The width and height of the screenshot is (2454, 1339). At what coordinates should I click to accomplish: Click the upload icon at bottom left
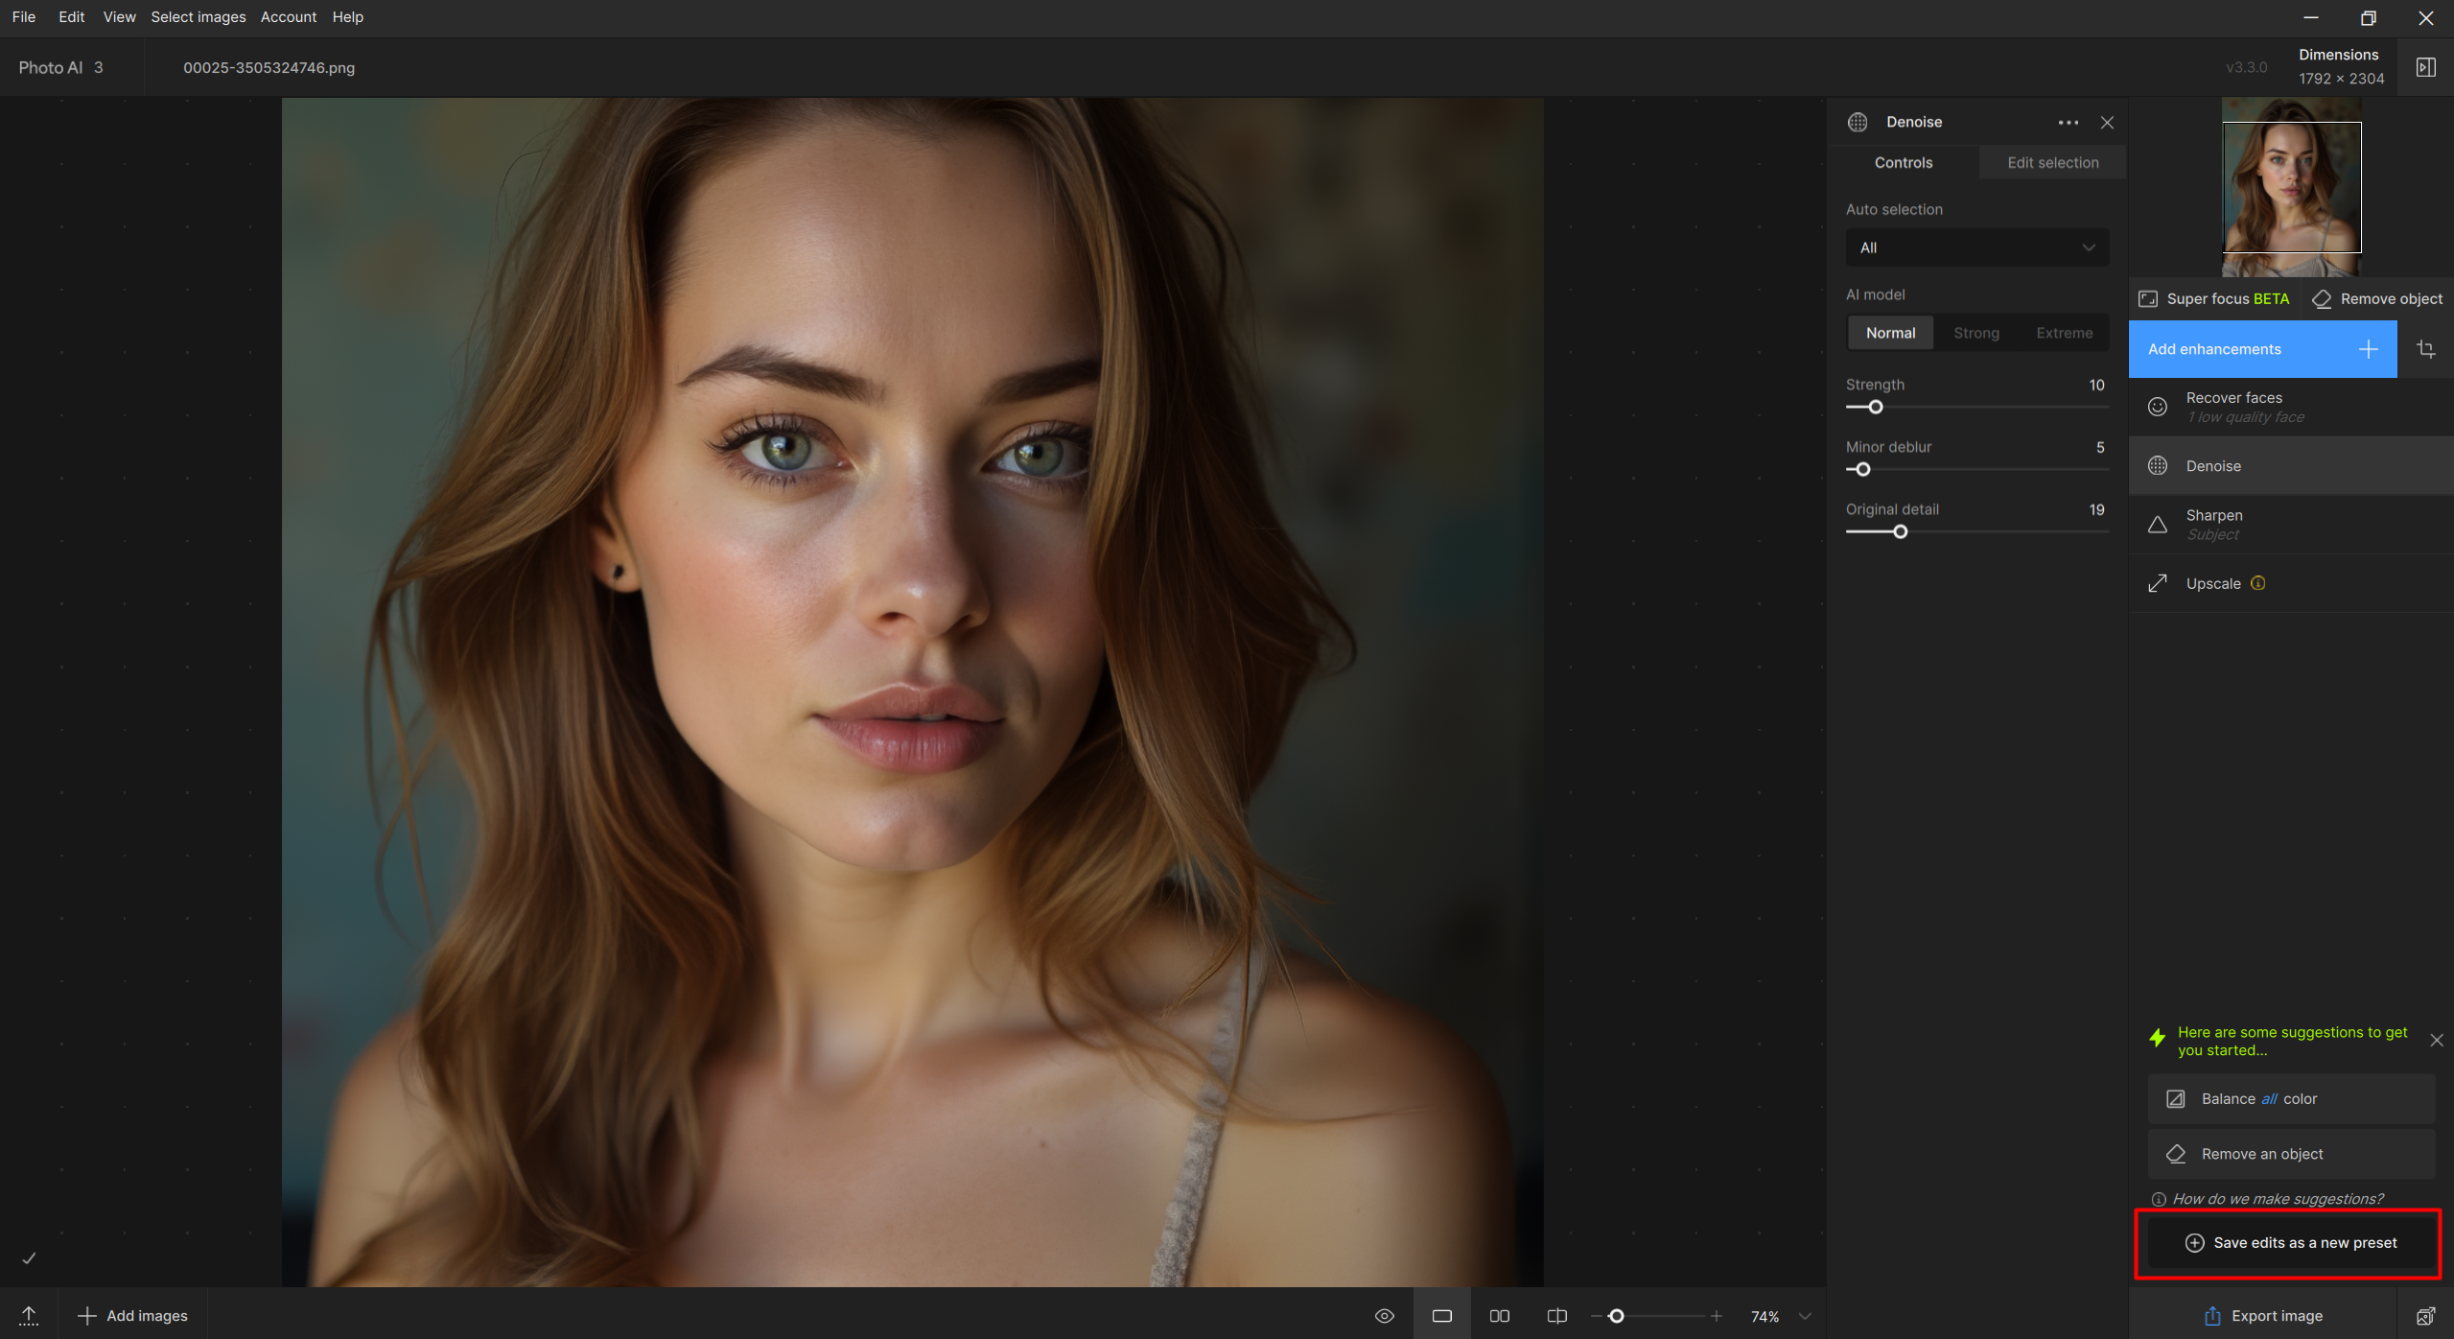(29, 1316)
